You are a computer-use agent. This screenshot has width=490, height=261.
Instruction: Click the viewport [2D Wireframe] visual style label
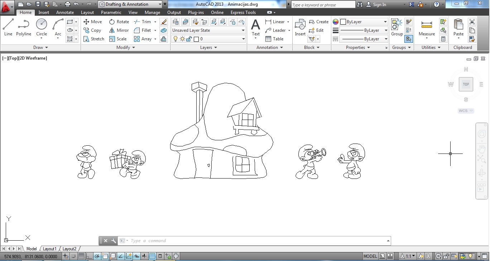pyautogui.click(x=33, y=58)
